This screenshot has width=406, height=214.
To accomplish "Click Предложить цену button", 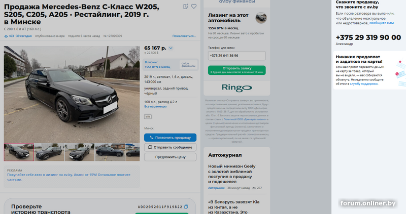I will click(170, 157).
